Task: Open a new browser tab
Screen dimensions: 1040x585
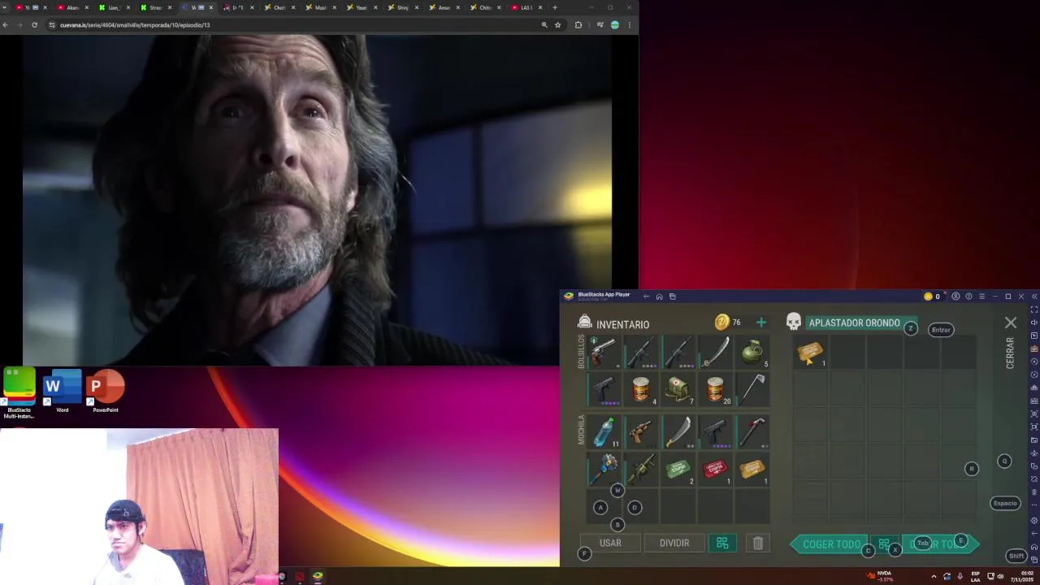Action: pos(555,7)
